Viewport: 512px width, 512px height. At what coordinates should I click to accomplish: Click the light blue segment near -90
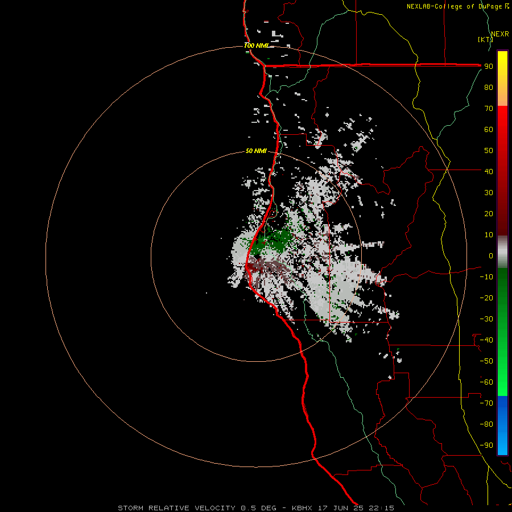502,444
